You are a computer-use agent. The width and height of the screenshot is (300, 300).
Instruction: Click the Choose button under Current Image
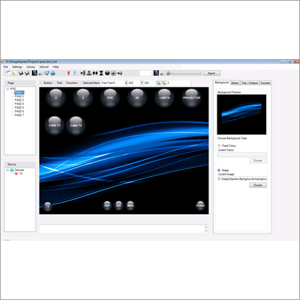tap(258, 185)
